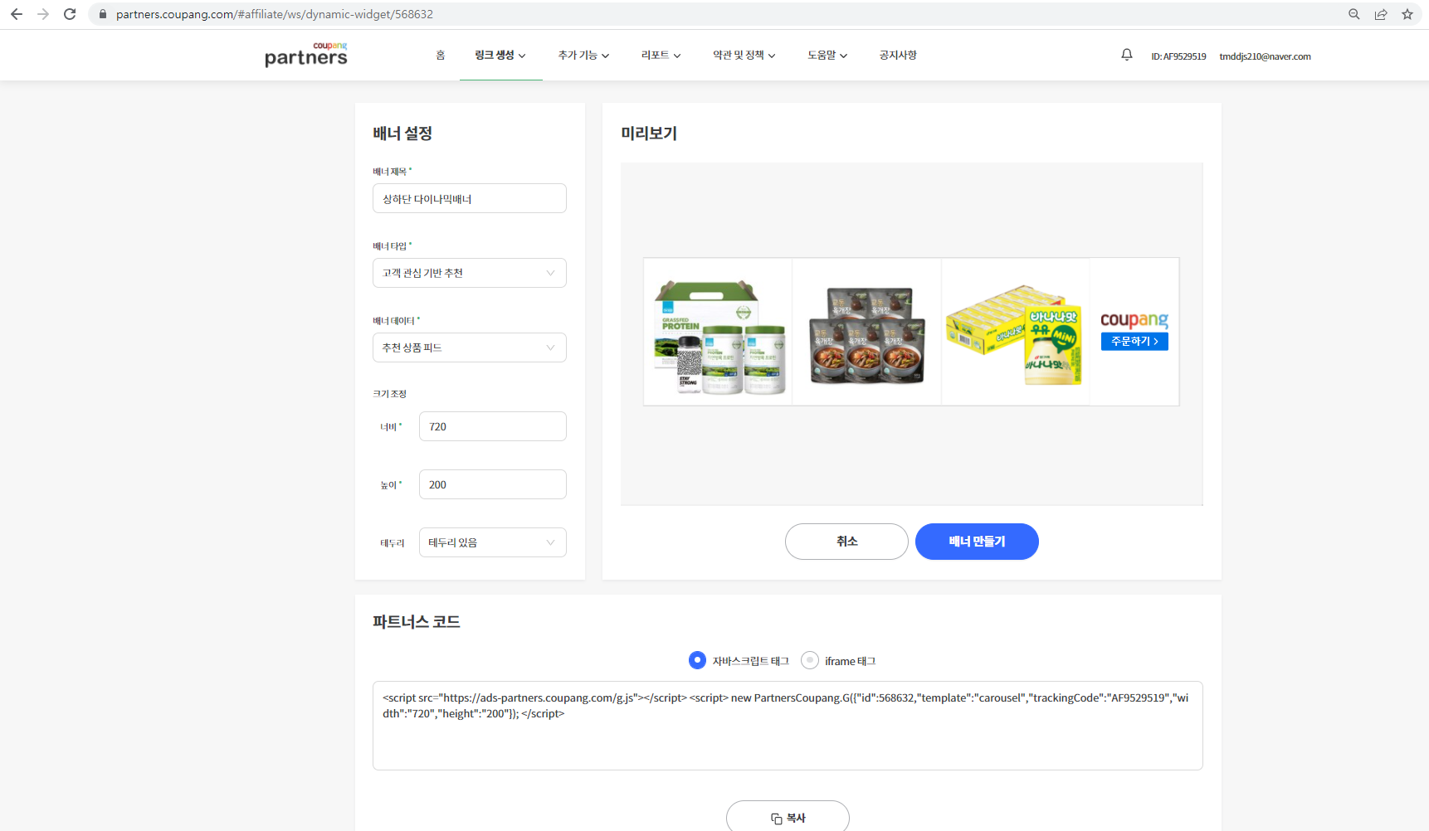Click the padlock site info icon
The image size is (1429, 831).
[103, 14]
